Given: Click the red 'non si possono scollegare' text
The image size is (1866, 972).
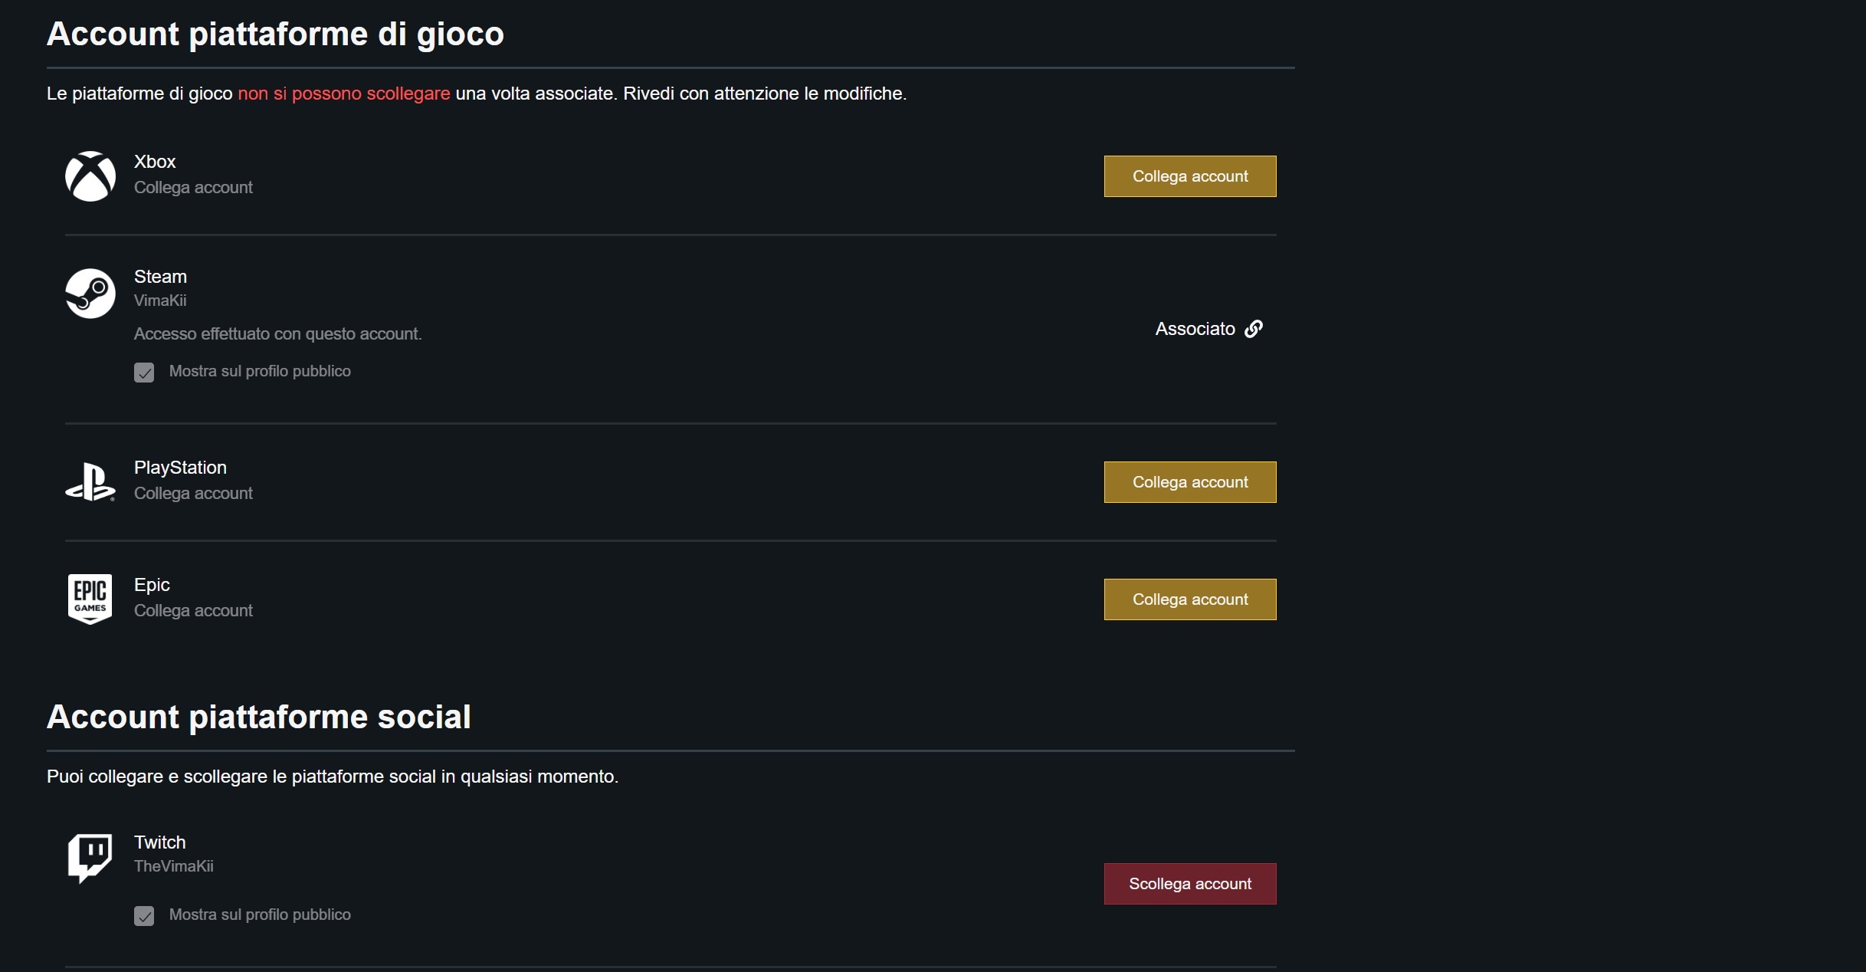Looking at the screenshot, I should [344, 94].
